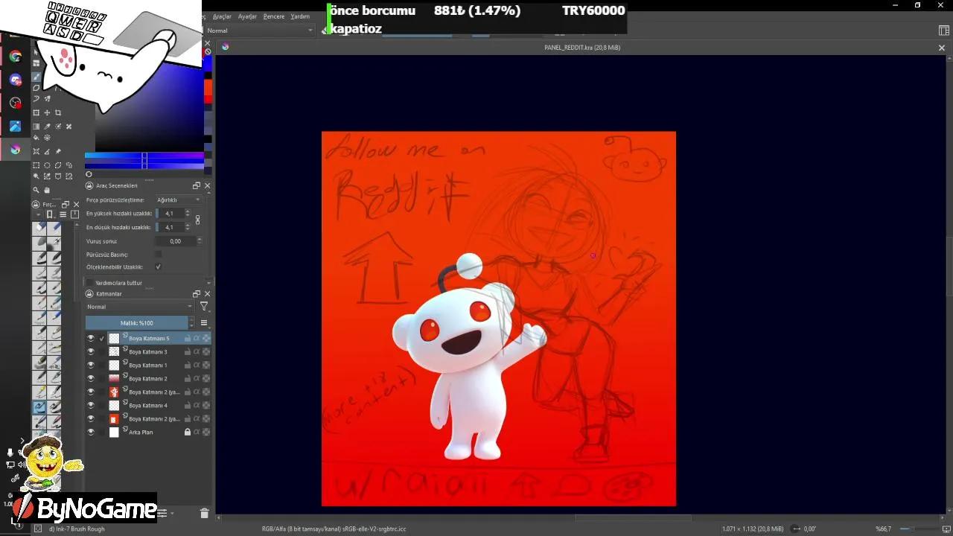Open the Photos app from the taskbar
This screenshot has height=536, width=953.
[x=16, y=127]
